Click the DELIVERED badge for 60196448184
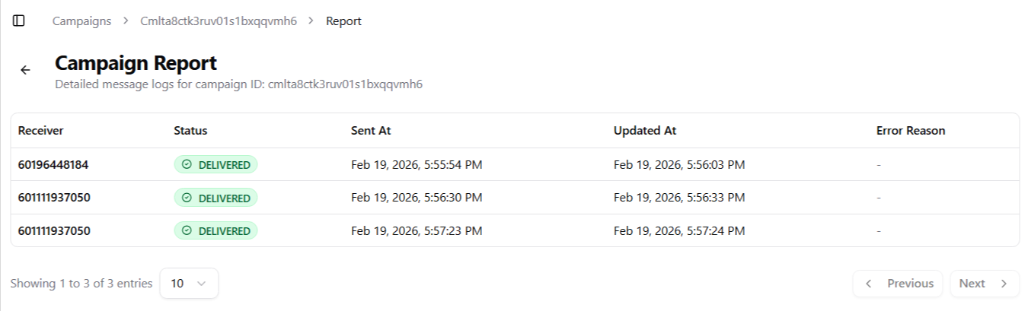 coord(215,164)
